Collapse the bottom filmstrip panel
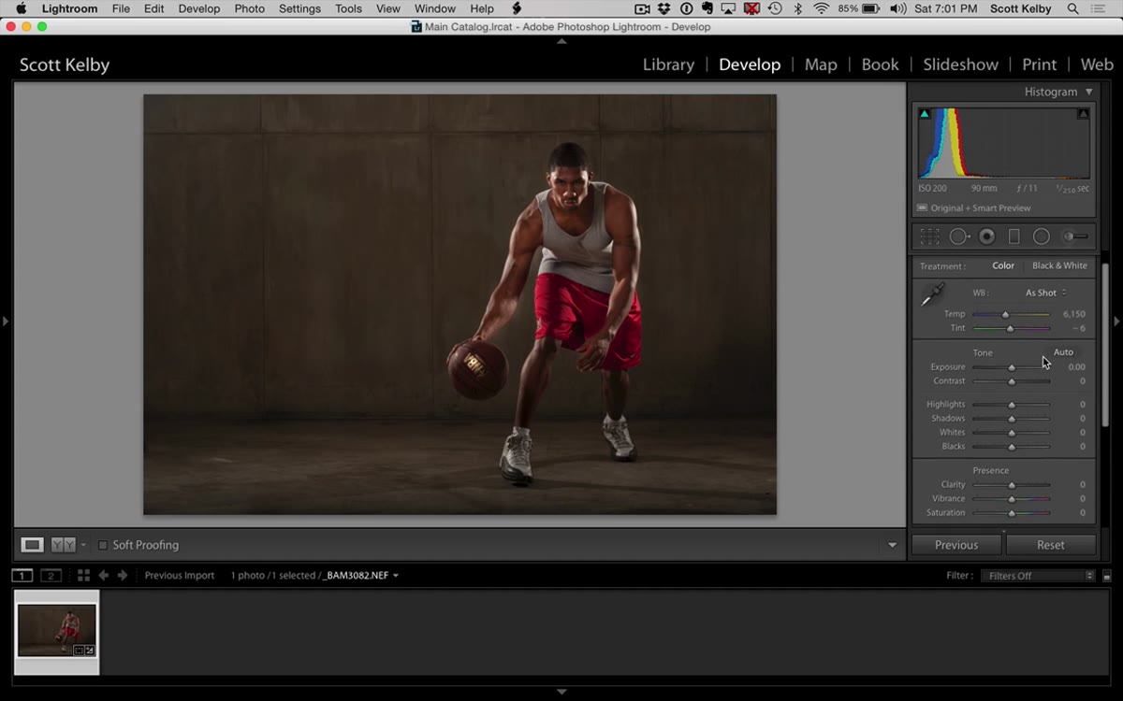1123x701 pixels. tap(561, 692)
